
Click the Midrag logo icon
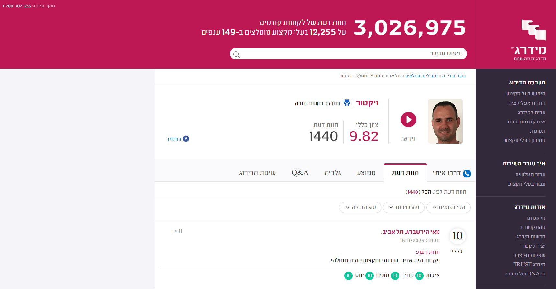click(x=533, y=30)
